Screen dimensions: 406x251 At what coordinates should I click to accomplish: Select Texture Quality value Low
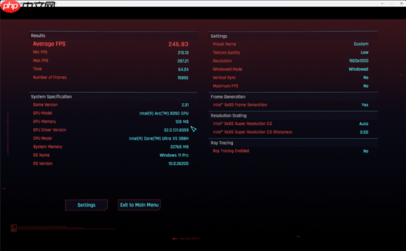pos(365,52)
